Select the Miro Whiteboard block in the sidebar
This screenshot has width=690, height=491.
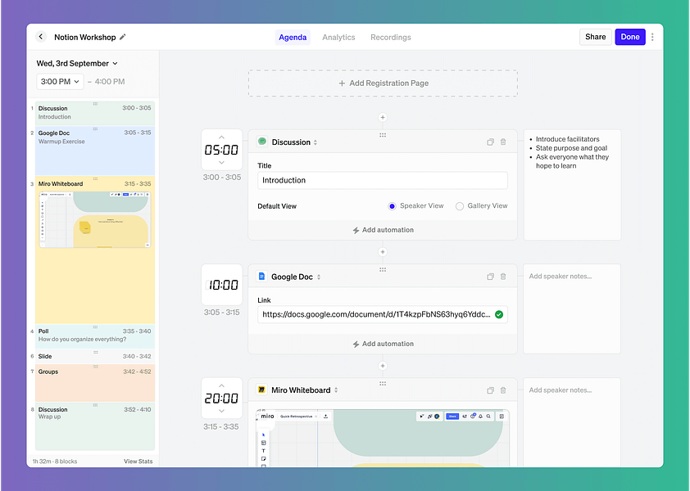[94, 250]
